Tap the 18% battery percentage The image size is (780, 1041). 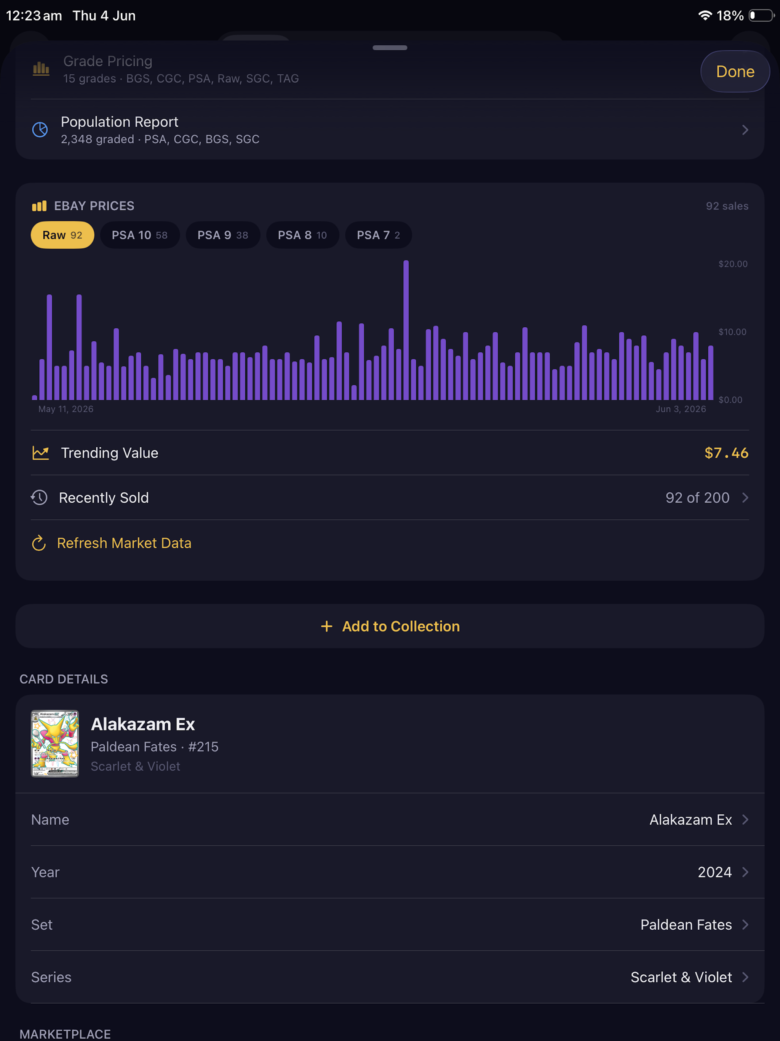[x=730, y=16]
